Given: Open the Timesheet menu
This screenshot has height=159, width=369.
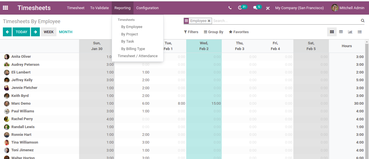Looking at the screenshot, I should point(76,8).
